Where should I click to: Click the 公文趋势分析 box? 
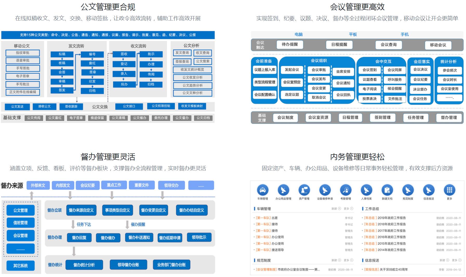192,85
